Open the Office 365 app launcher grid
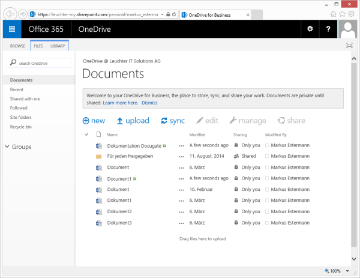Image resolution: width=360 pixels, height=278 pixels. coord(12,29)
